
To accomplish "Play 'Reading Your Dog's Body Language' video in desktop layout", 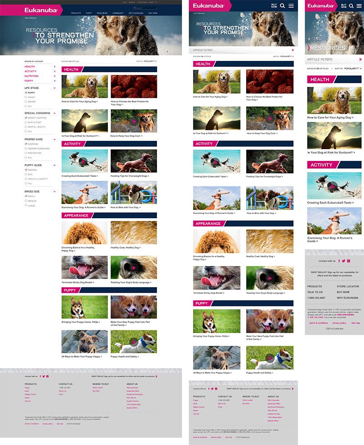I will [134, 268].
